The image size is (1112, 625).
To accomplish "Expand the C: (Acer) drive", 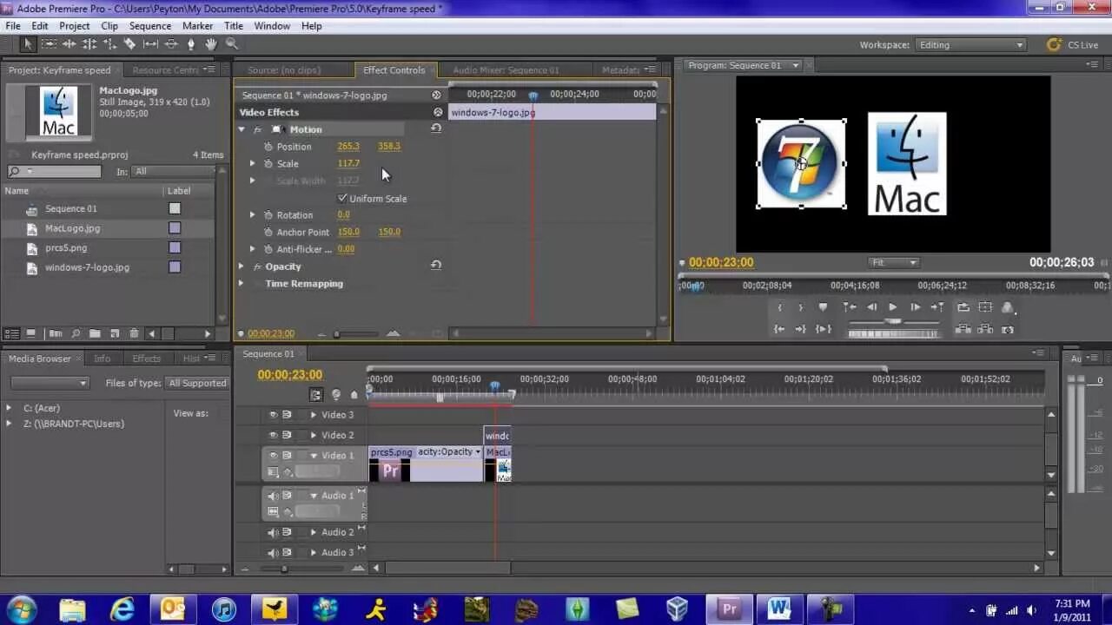I will click(9, 408).
